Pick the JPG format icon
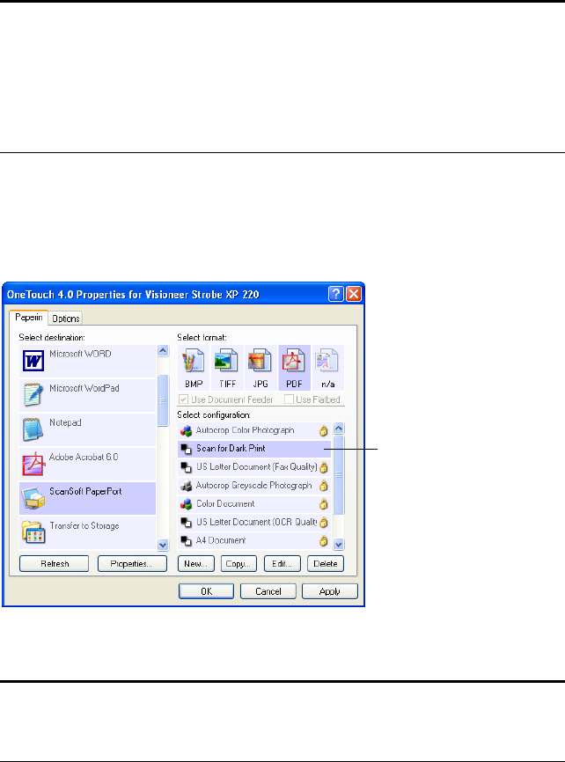The height and width of the screenshot is (762, 565). [x=260, y=363]
